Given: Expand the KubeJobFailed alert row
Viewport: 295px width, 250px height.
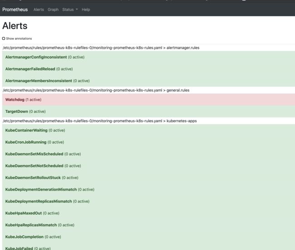Looking at the screenshot, I should point(148,247).
